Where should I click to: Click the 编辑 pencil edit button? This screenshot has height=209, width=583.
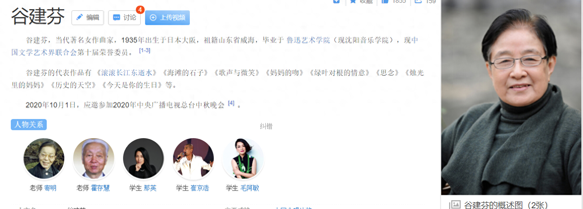(88, 18)
